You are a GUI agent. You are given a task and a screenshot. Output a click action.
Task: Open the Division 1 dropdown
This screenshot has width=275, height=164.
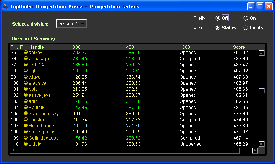click(x=71, y=24)
